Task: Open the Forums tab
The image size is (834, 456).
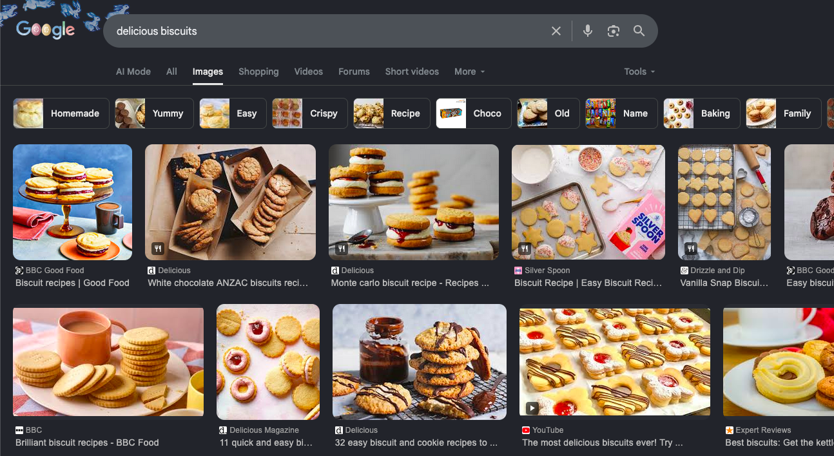Action: pos(354,71)
